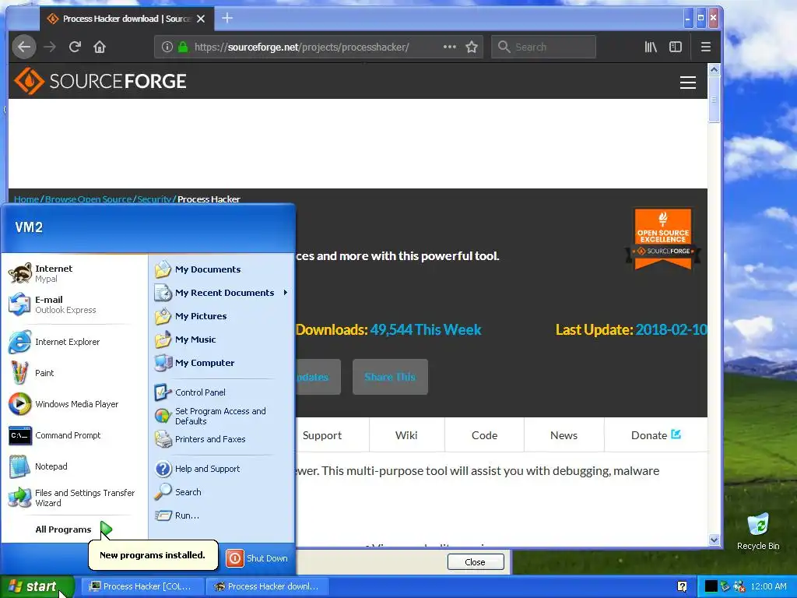Switch to Process Hacker downl... taskbar item
Screen dimensions: 797x598
click(x=268, y=586)
